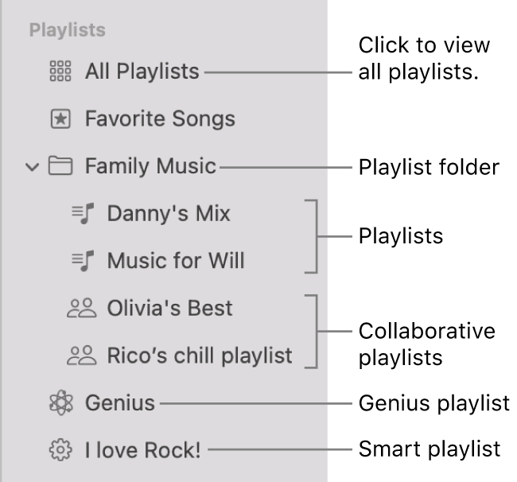Click the Playlists section header
The width and height of the screenshot is (517, 482).
point(68,31)
